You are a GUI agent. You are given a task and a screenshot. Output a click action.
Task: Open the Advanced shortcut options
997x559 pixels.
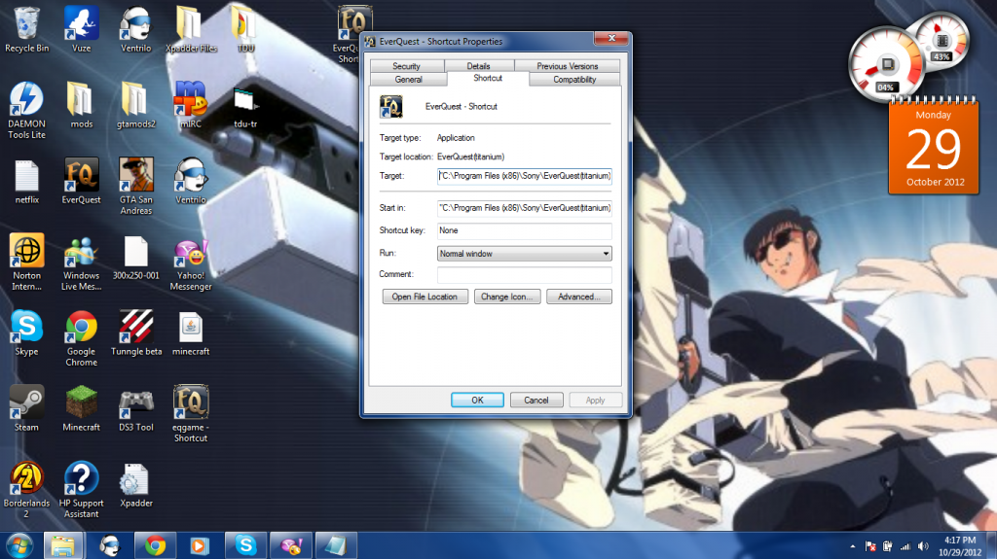click(578, 297)
